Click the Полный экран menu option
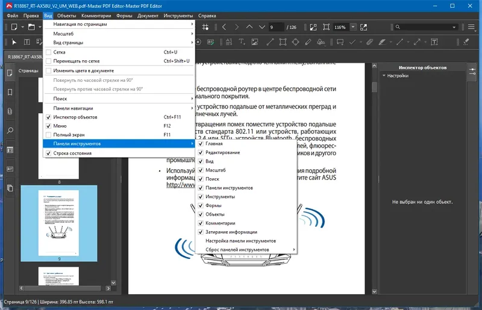Screen dimensions: 482x310 (x=68, y=135)
